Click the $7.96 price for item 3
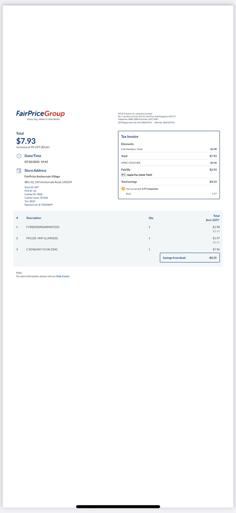 tap(216, 249)
